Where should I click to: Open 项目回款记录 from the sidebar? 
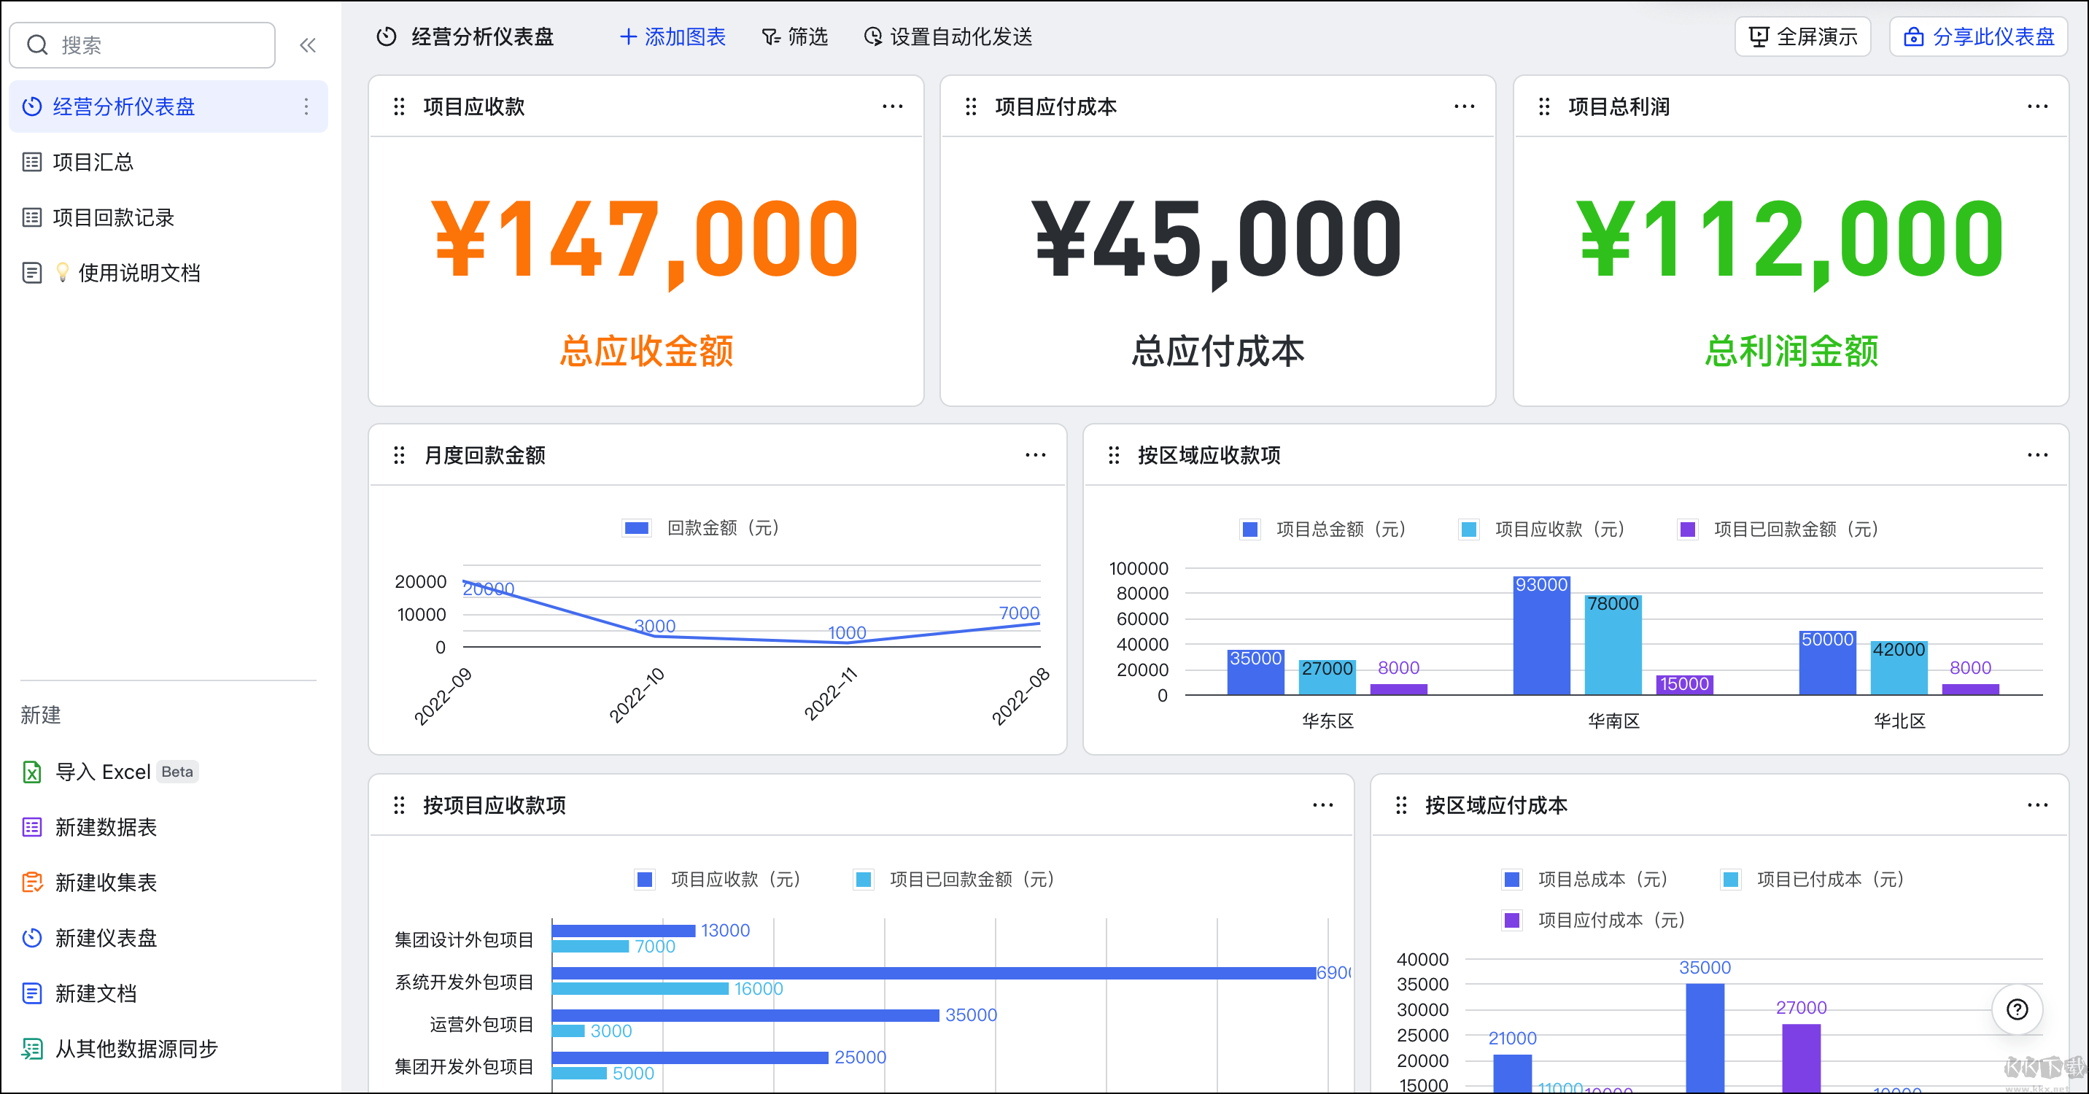tap(113, 217)
